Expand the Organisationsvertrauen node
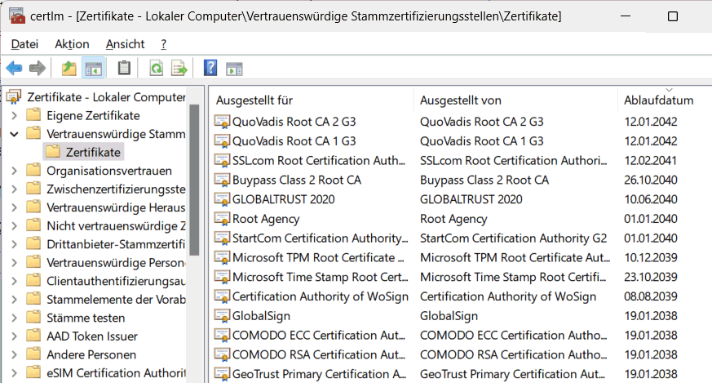This screenshot has height=383, width=712. 14,171
